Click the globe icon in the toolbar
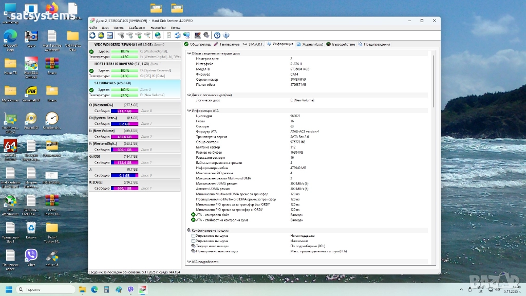Screen dimensions: 526x296 pos(158,35)
